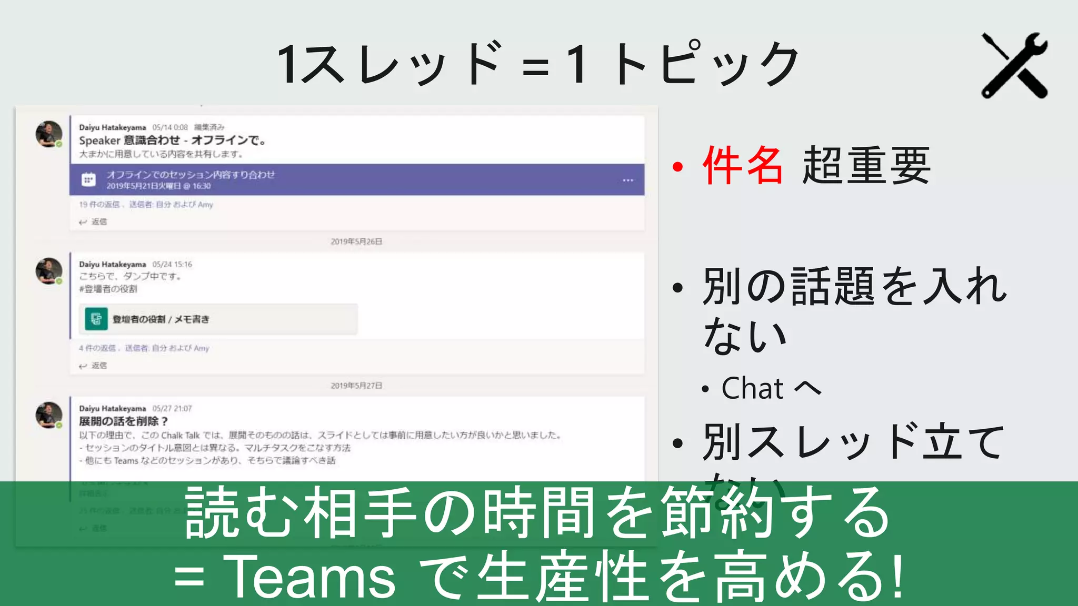Viewport: 1078px width, 606px height.
Task: Click the avatar on the Speaker 意識合わせ post
Action: click(x=48, y=134)
